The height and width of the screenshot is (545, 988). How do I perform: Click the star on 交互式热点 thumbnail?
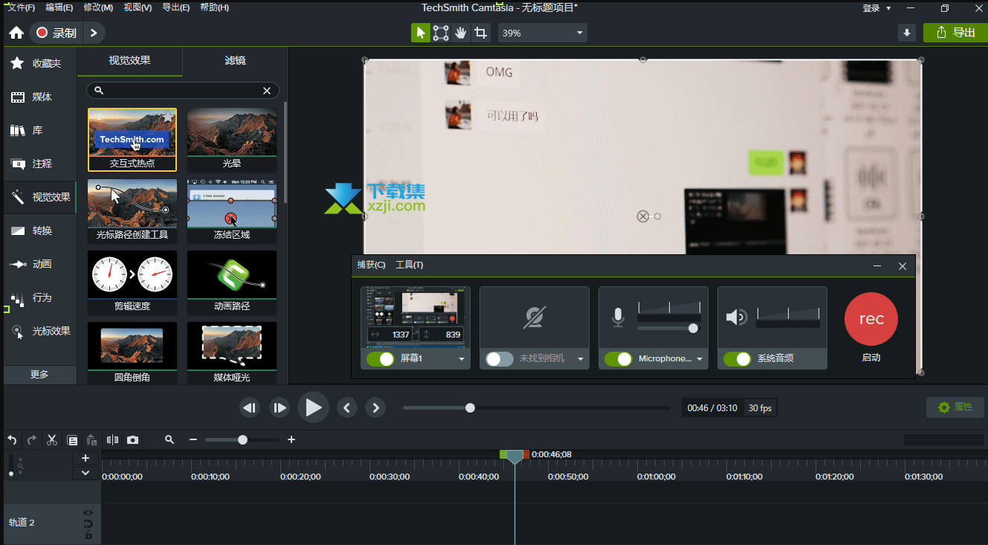pyautogui.click(x=168, y=116)
